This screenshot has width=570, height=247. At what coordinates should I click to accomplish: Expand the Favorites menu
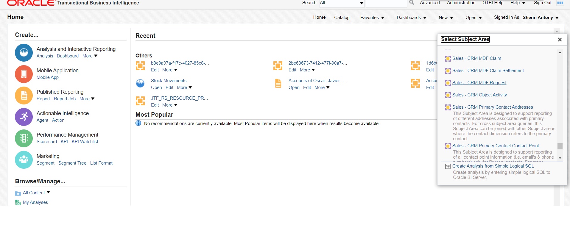pos(372,18)
